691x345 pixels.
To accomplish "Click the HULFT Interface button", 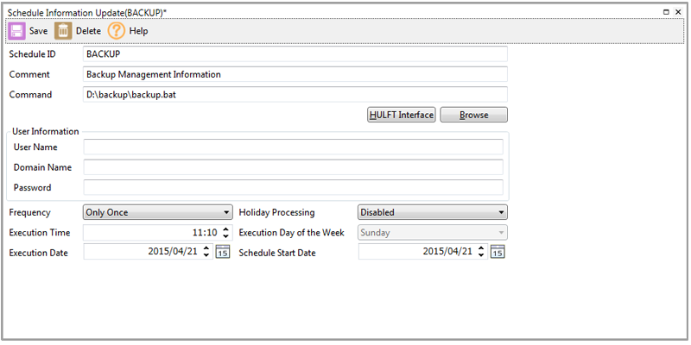I will coord(402,115).
